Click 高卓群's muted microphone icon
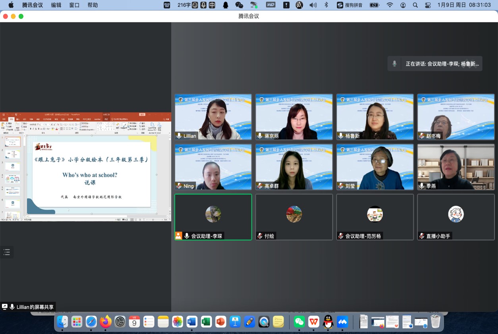Viewport: 498px width, 334px height. 260,186
